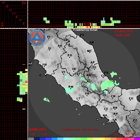Click the 20 dBZ scale value
Viewport: 140px width, 140px height.
[81, 134]
